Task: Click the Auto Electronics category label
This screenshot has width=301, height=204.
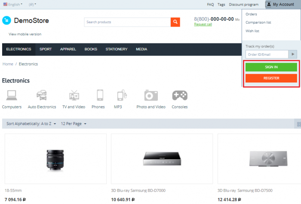Action: pos(42,107)
